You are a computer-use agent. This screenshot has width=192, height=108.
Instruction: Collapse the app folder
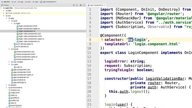point(7,18)
